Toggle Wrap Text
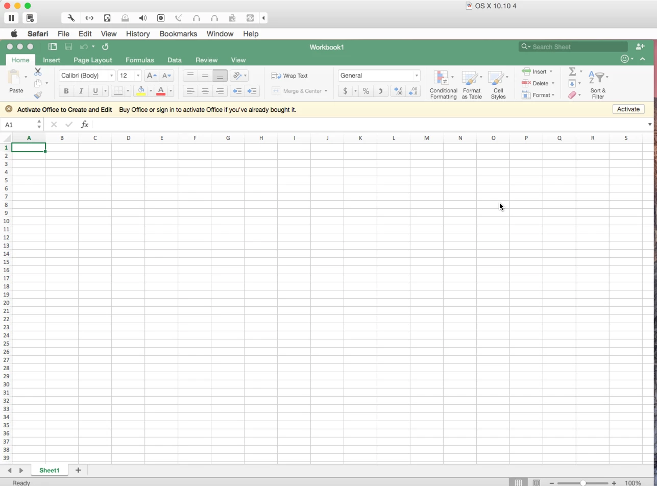This screenshot has height=486, width=657. [289, 76]
